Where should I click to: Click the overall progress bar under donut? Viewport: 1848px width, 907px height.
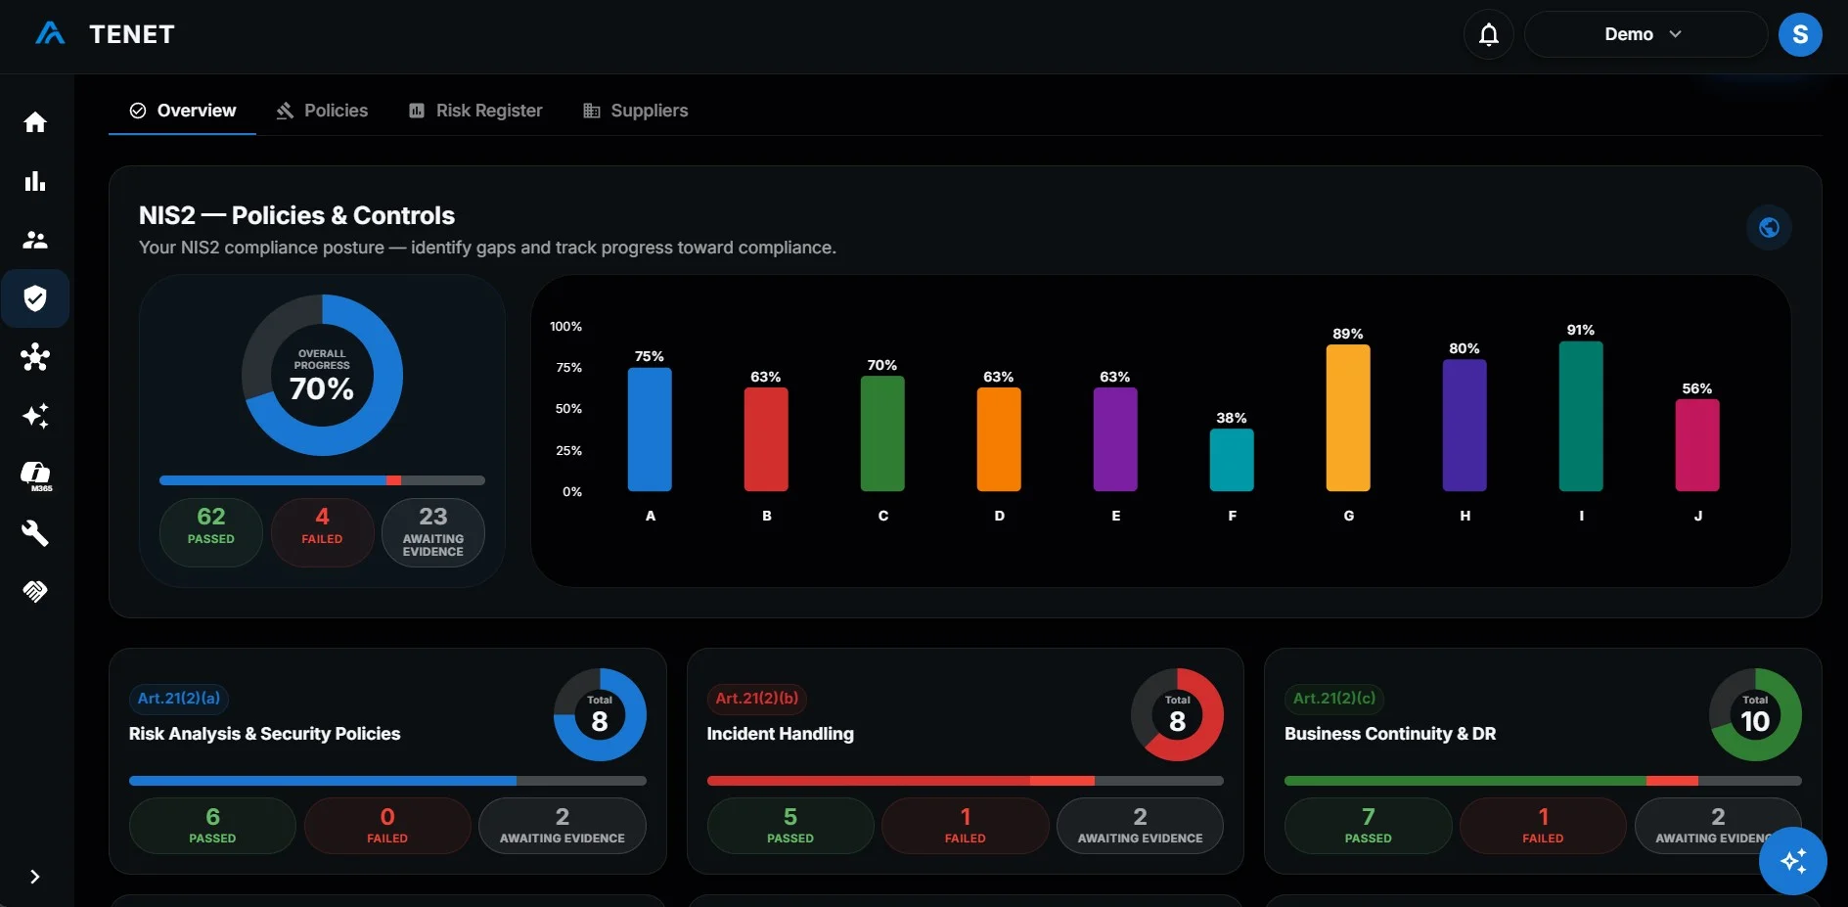point(322,480)
